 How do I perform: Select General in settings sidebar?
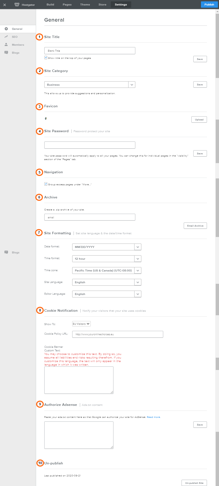pyautogui.click(x=18, y=29)
